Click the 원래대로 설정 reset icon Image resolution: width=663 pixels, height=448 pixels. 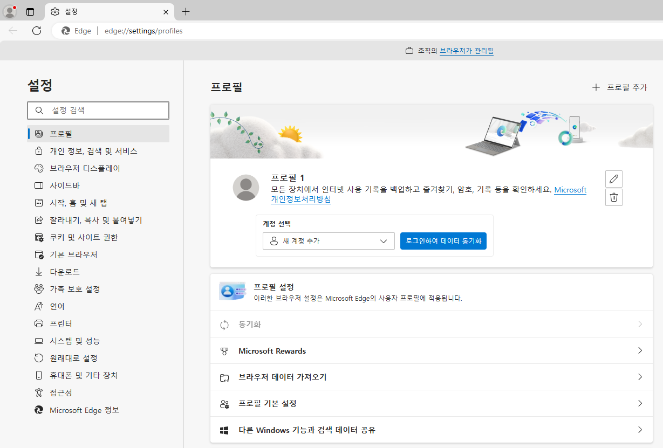[x=39, y=358]
